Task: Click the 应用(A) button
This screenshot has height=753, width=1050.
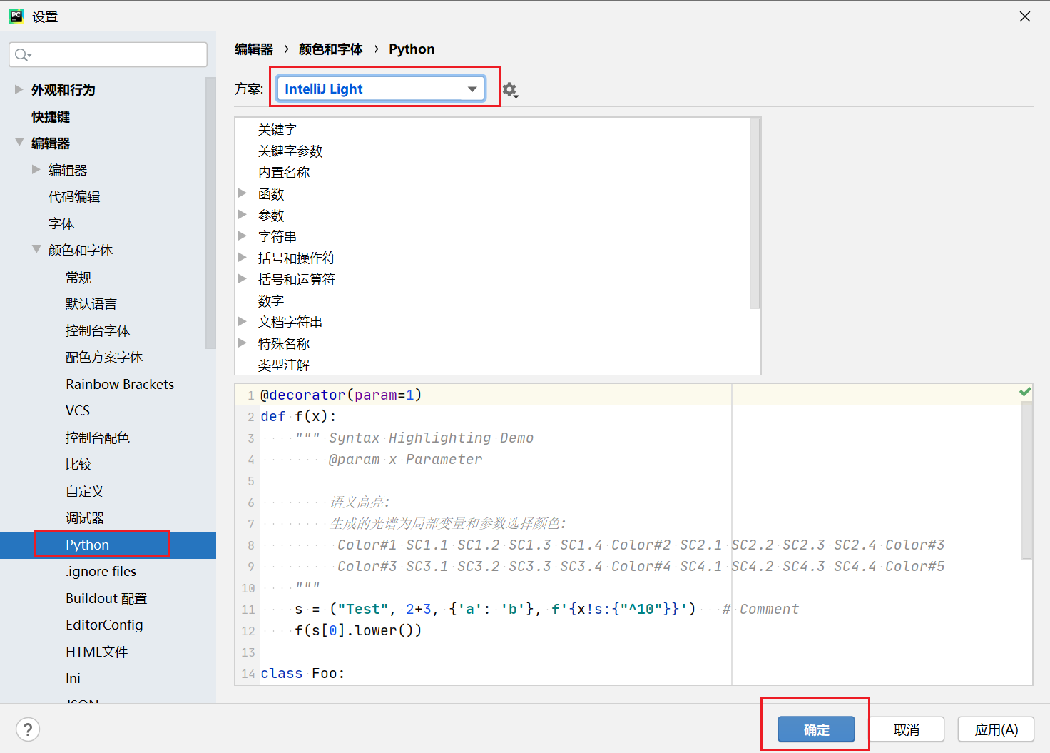Action: click(996, 729)
